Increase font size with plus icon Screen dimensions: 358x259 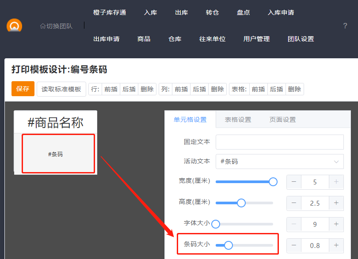tap(336, 224)
